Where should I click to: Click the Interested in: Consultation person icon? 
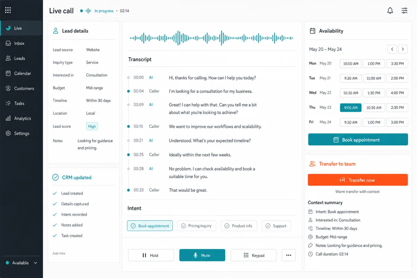pos(311,220)
